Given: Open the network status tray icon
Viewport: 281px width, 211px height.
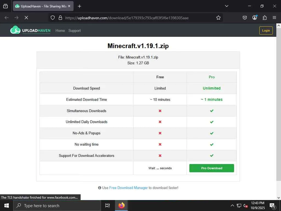Looking at the screenshot, I should tap(239, 206).
